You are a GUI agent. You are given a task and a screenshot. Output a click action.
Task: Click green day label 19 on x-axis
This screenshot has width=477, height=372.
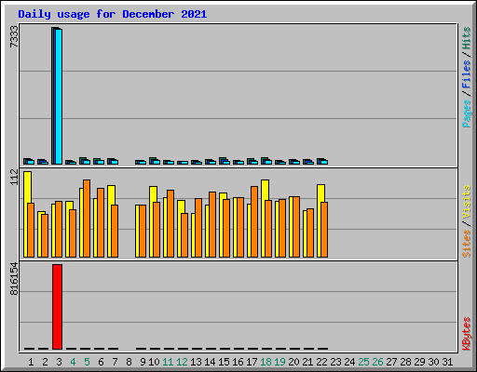(x=279, y=362)
